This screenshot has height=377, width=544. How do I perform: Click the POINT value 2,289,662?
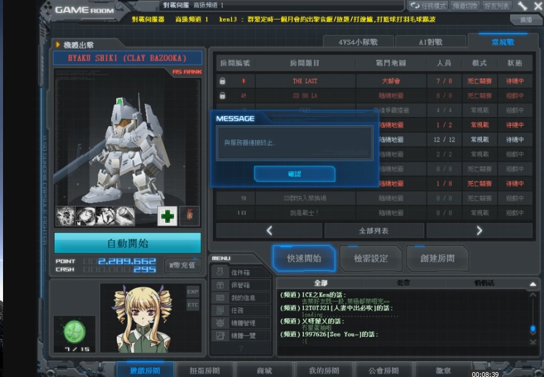[x=127, y=261]
